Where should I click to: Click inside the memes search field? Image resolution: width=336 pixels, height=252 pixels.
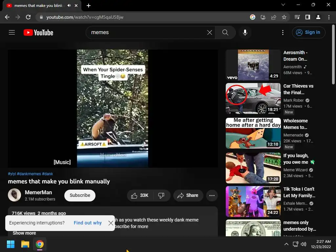tap(148, 32)
